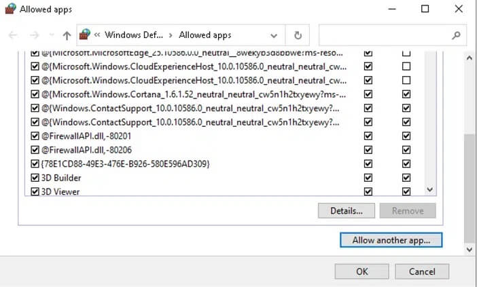Minimize the Allowed apps window
477x287 pixels.
tap(392, 9)
